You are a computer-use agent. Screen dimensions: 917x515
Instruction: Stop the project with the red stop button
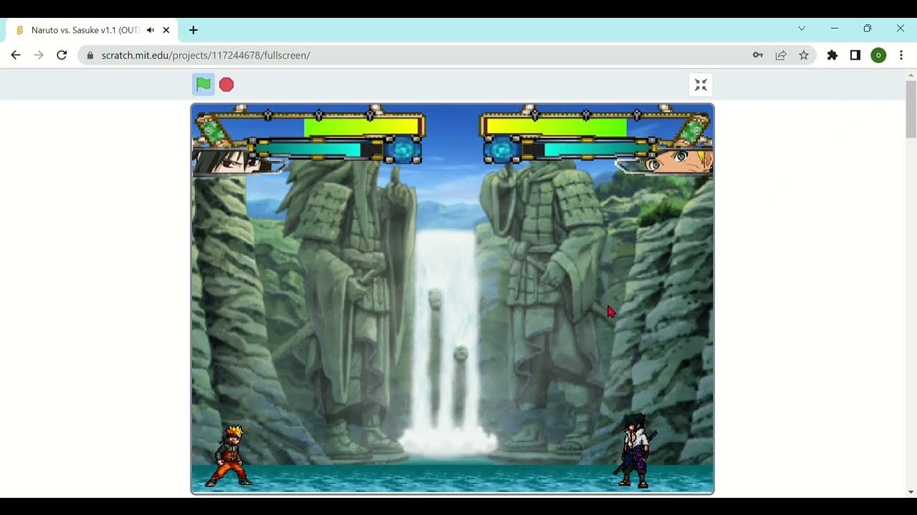226,84
